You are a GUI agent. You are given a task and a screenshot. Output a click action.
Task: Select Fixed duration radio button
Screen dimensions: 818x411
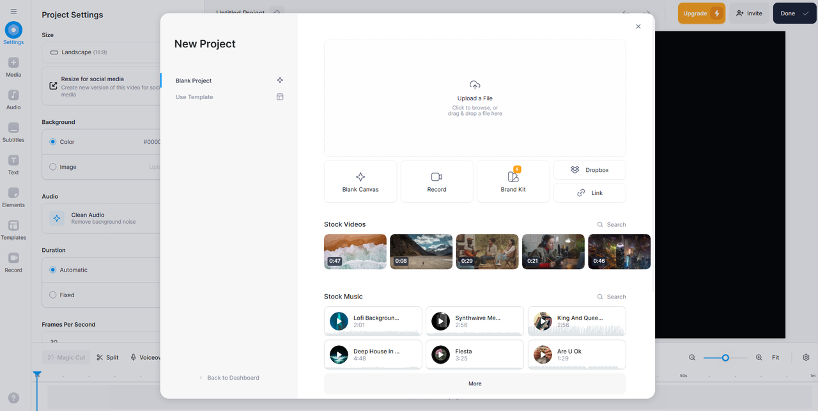[53, 295]
